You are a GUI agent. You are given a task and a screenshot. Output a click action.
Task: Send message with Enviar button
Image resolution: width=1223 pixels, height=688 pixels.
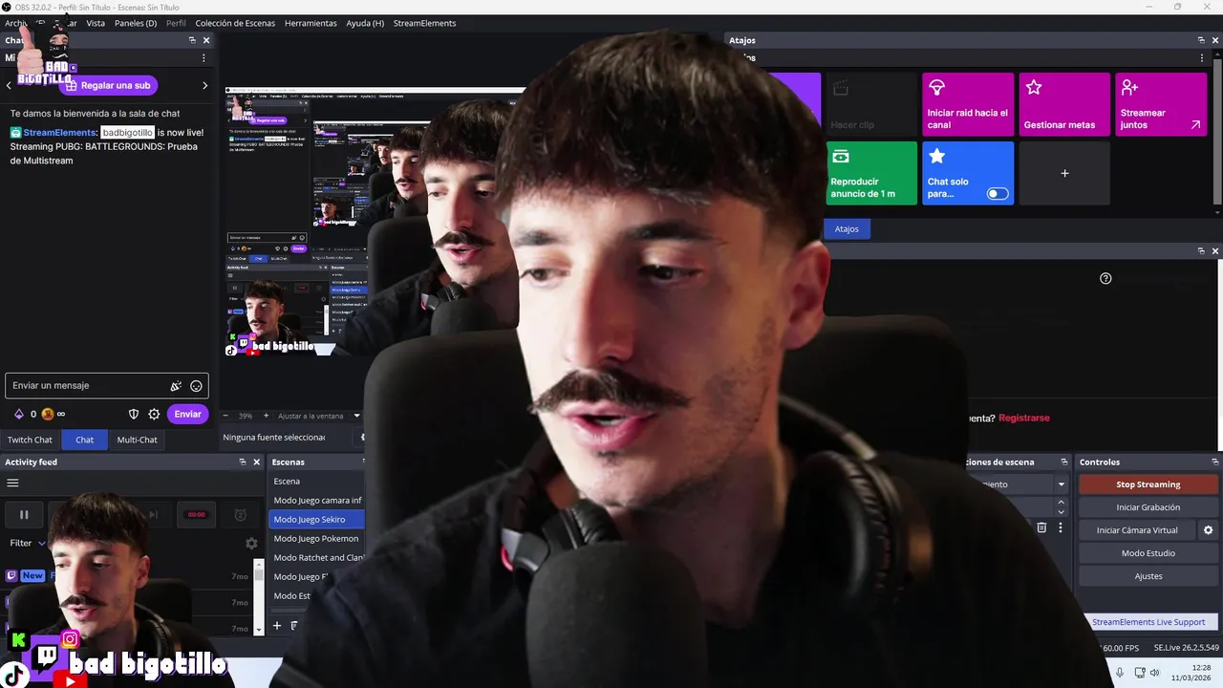point(187,414)
